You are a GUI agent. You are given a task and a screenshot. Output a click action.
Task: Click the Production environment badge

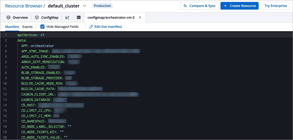coord(102,6)
